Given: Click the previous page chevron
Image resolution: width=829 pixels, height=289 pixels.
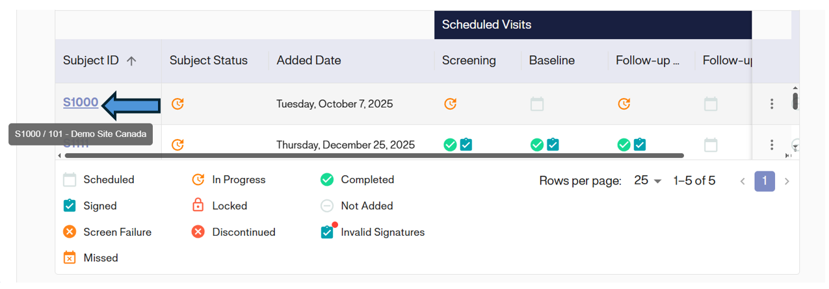Looking at the screenshot, I should pyautogui.click(x=743, y=181).
